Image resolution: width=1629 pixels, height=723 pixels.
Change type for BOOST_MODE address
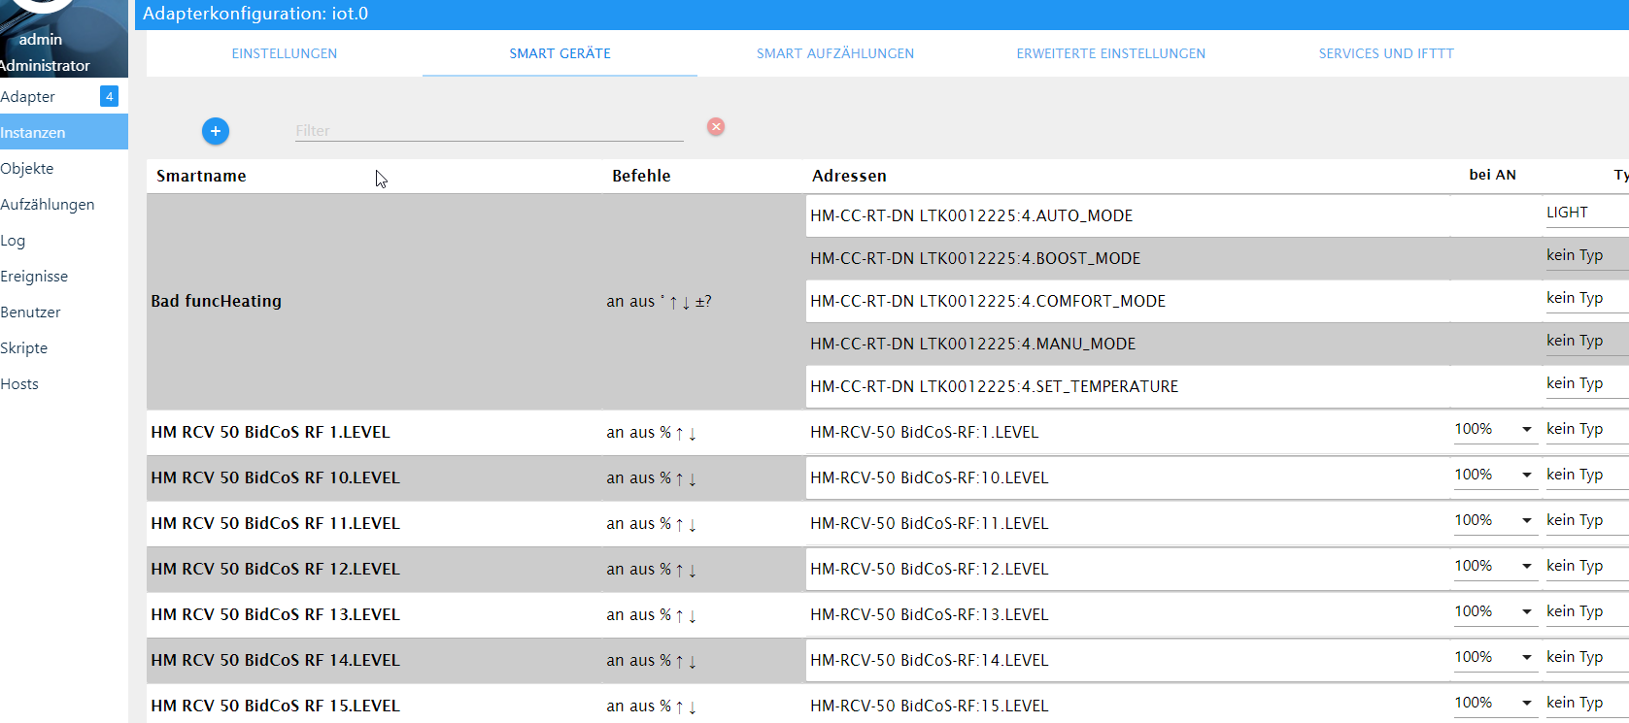[1587, 255]
